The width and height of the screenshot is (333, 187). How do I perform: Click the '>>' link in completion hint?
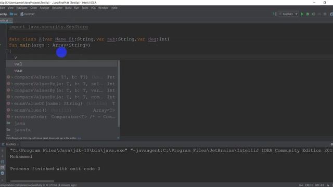(x=79, y=138)
